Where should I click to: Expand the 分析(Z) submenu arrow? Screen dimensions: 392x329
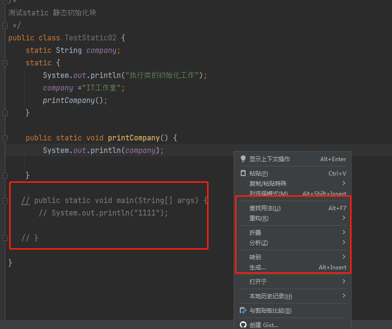(344, 242)
